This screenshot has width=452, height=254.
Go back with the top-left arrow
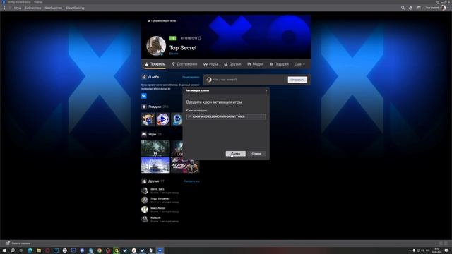(4, 8)
